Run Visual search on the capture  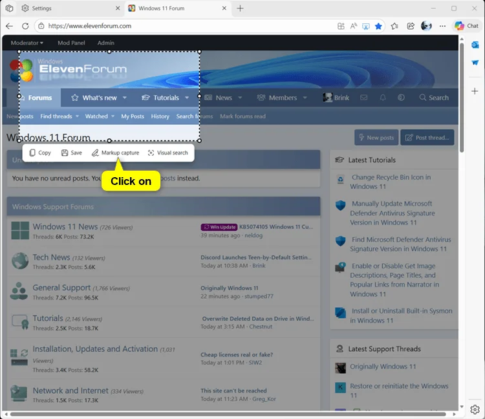coord(167,153)
